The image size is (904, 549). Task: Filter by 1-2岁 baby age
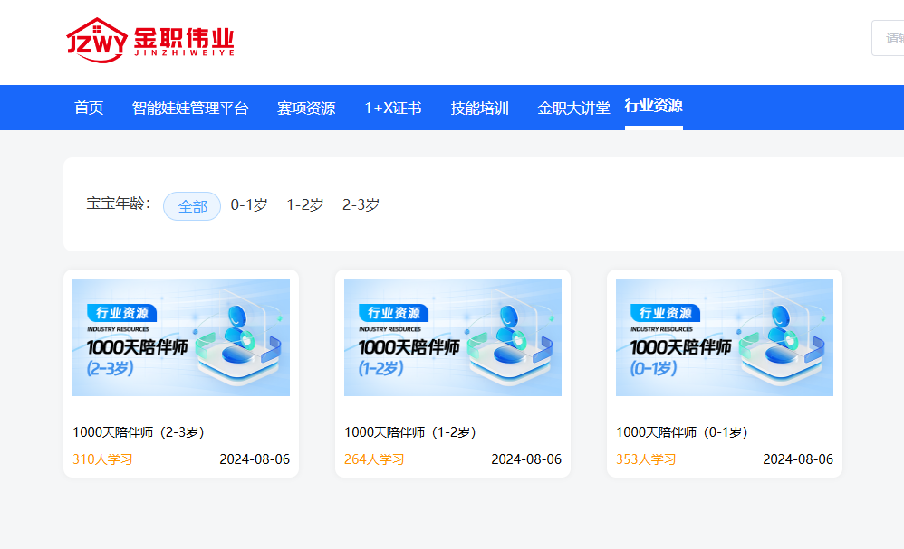[x=305, y=205]
